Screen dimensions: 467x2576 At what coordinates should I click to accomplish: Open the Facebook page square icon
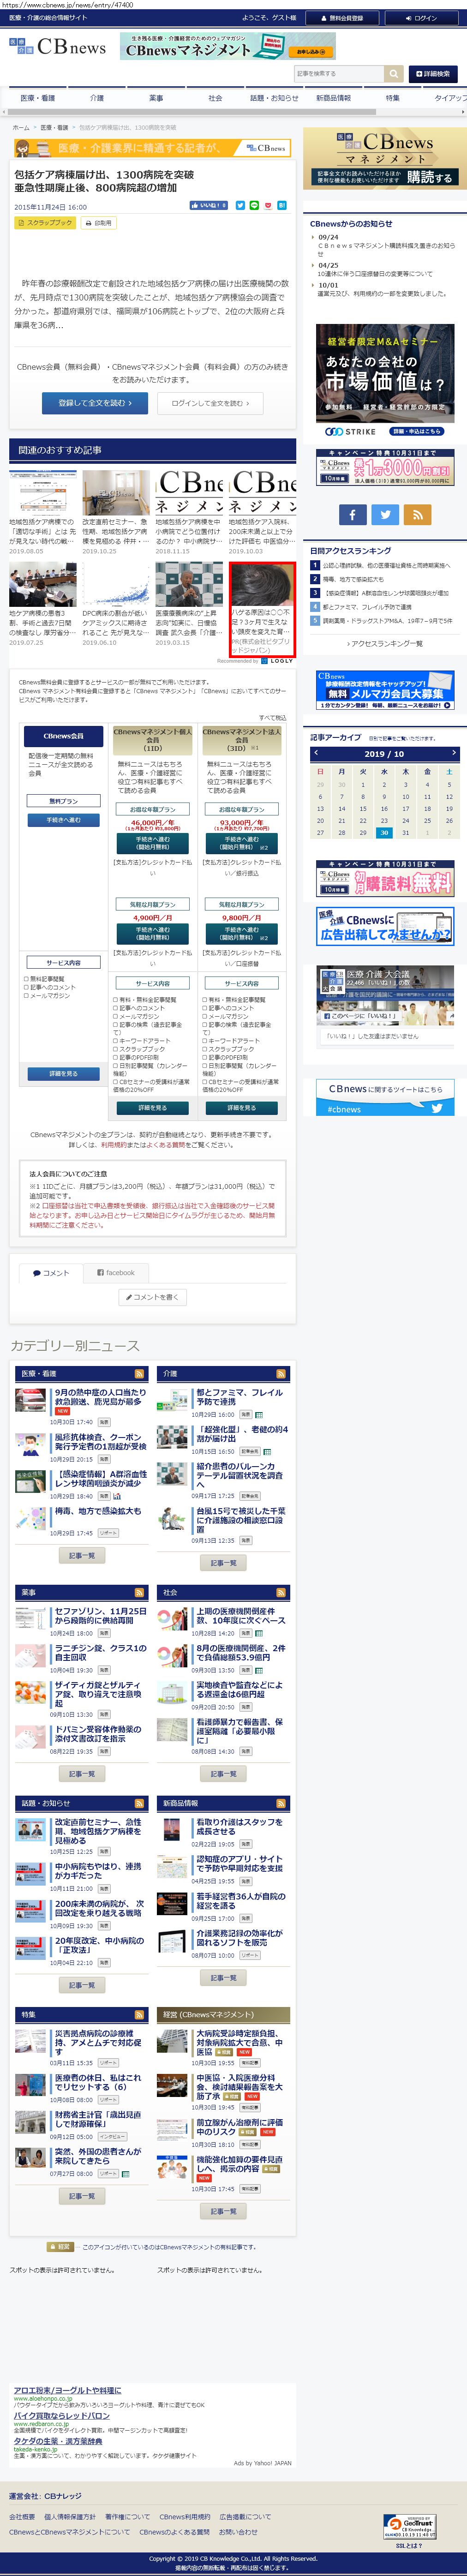pos(352,514)
